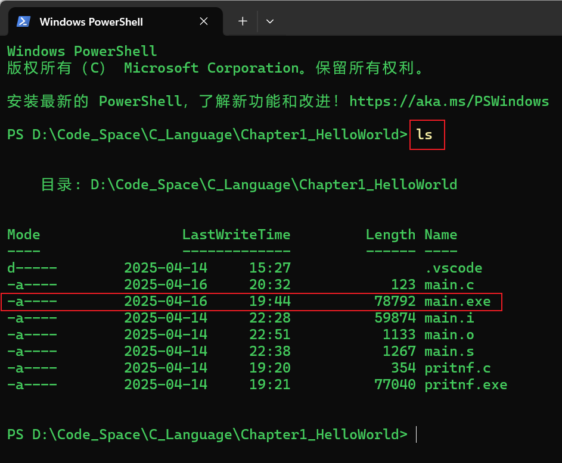This screenshot has width=562, height=463.
Task: Click the main.o file name
Action: click(x=449, y=334)
